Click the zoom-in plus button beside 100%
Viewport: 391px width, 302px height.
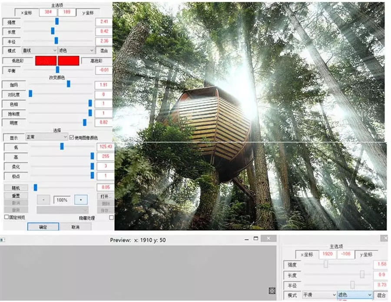pos(81,200)
